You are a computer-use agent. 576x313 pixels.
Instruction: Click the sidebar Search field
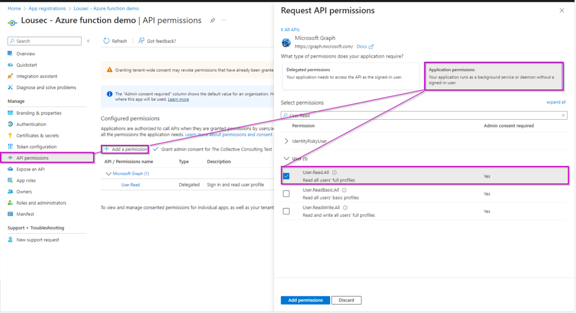[x=44, y=41]
